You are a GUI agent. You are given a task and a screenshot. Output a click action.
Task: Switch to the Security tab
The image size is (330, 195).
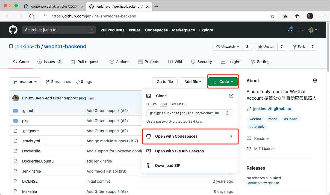coord(201,62)
